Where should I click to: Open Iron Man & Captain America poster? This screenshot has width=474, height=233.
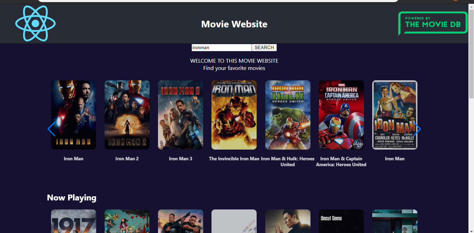(x=341, y=115)
